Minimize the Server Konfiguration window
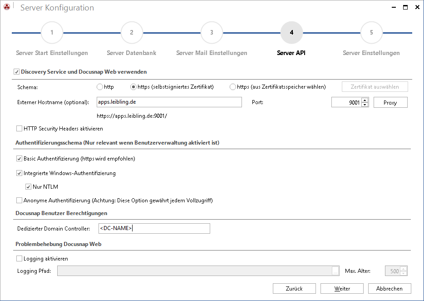 click(394, 7)
